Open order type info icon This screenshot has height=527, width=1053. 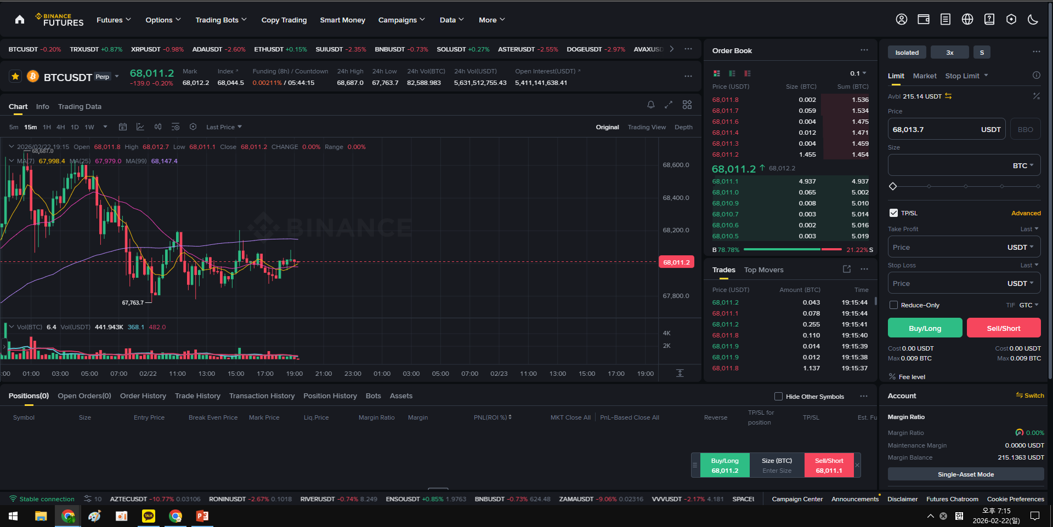[1037, 76]
